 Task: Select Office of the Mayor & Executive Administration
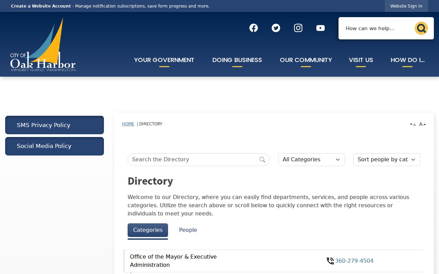pos(173,261)
